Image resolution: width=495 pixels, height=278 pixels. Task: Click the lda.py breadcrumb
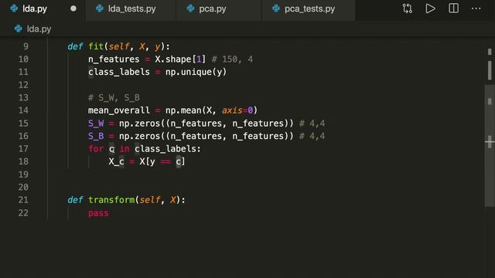pyautogui.click(x=39, y=29)
